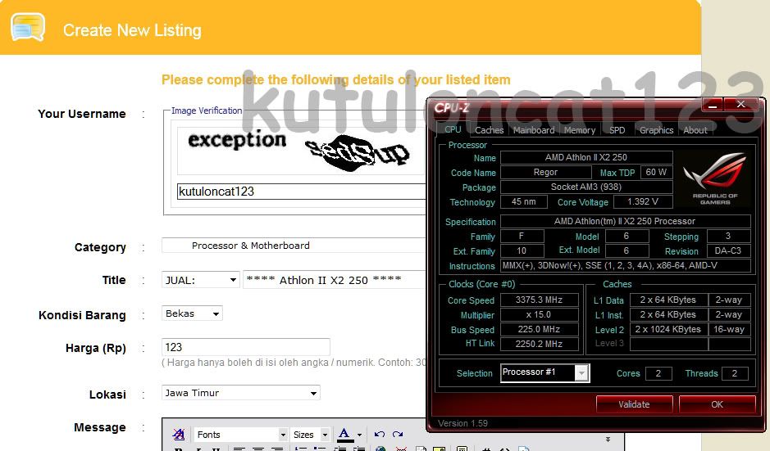
Task: Click the Republic of Gamers logo in CPU-Z
Action: [715, 178]
